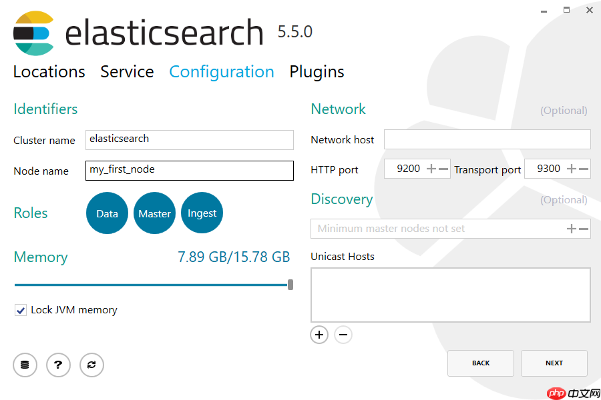Increase minimum master nodes with plus
This screenshot has height=400, width=601.
(572, 229)
